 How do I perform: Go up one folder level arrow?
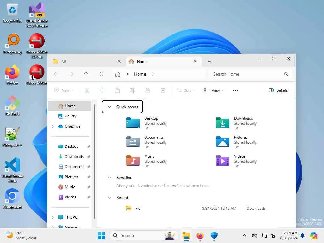(86, 74)
